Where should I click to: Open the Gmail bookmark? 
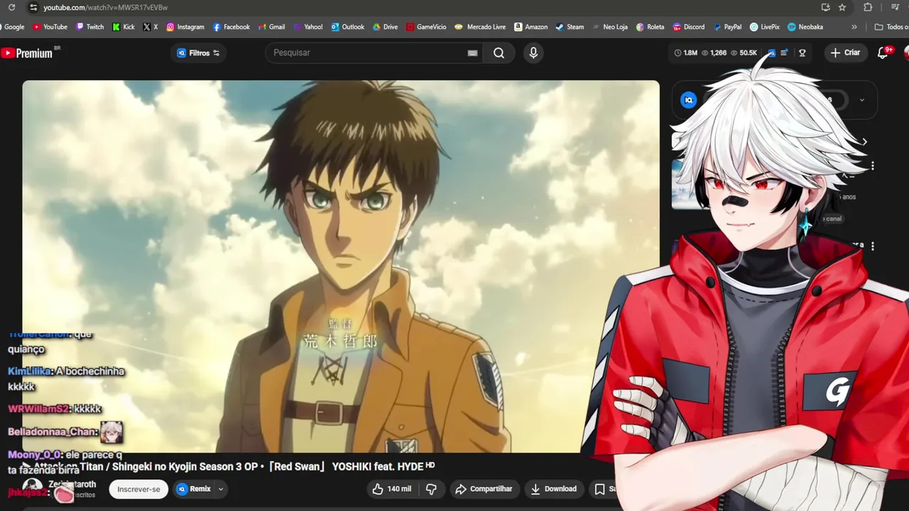point(271,27)
